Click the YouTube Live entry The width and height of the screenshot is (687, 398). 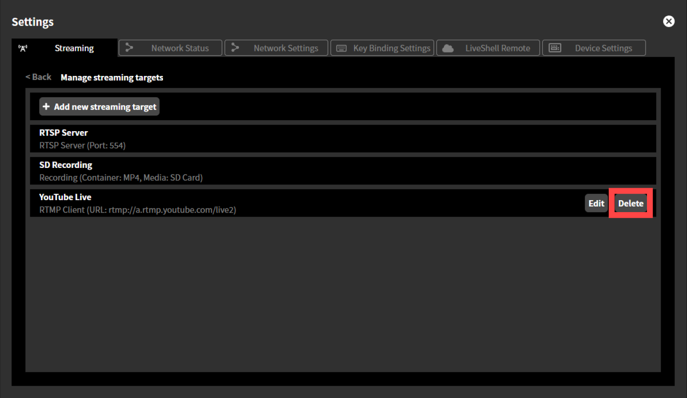276,203
